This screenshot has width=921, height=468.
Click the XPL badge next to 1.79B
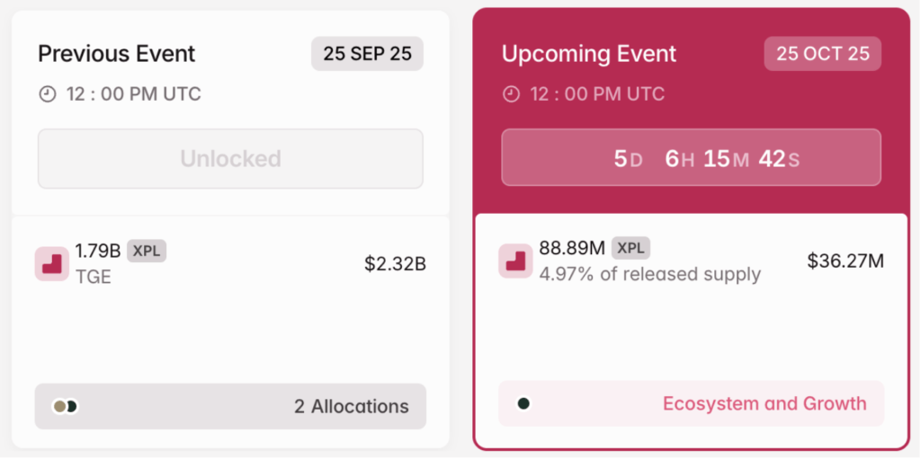coord(147,252)
